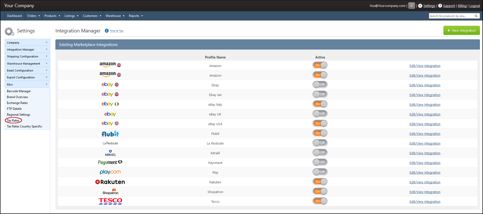Disable the eBay USA toggle
Image resolution: width=483 pixels, height=214 pixels.
coord(320,124)
